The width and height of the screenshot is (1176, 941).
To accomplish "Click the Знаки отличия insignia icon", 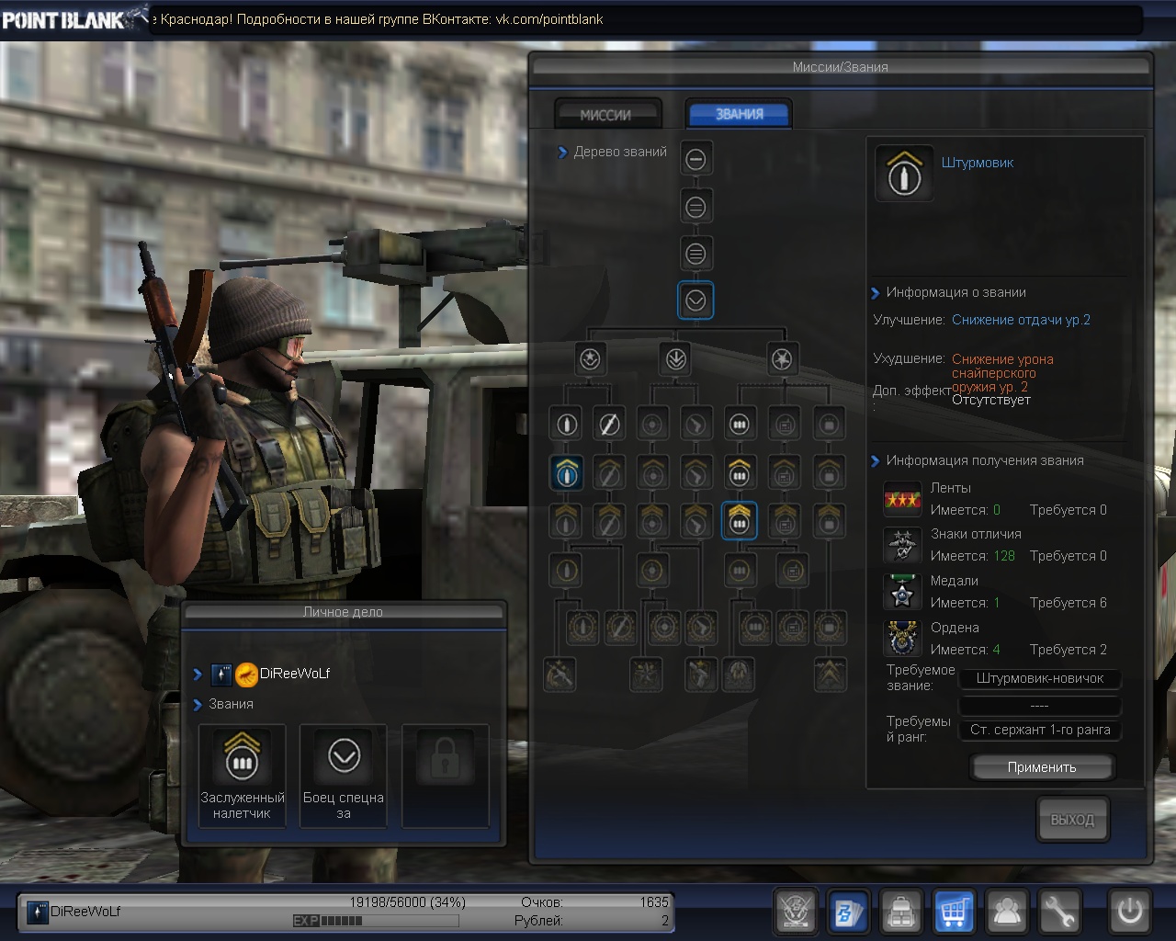I will (902, 545).
